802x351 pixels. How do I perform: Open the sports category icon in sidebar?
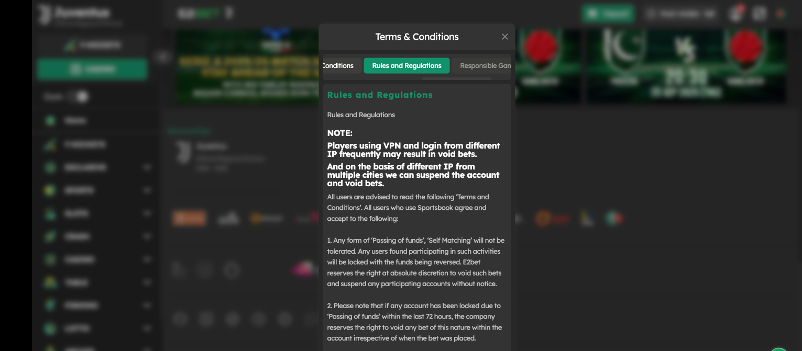pos(49,190)
